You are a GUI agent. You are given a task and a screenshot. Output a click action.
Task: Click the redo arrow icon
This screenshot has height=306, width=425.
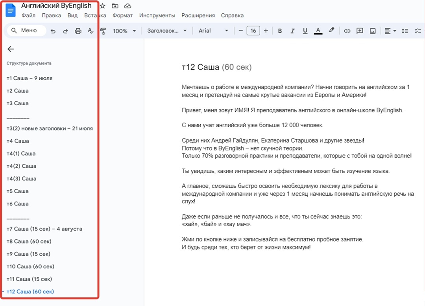65,31
